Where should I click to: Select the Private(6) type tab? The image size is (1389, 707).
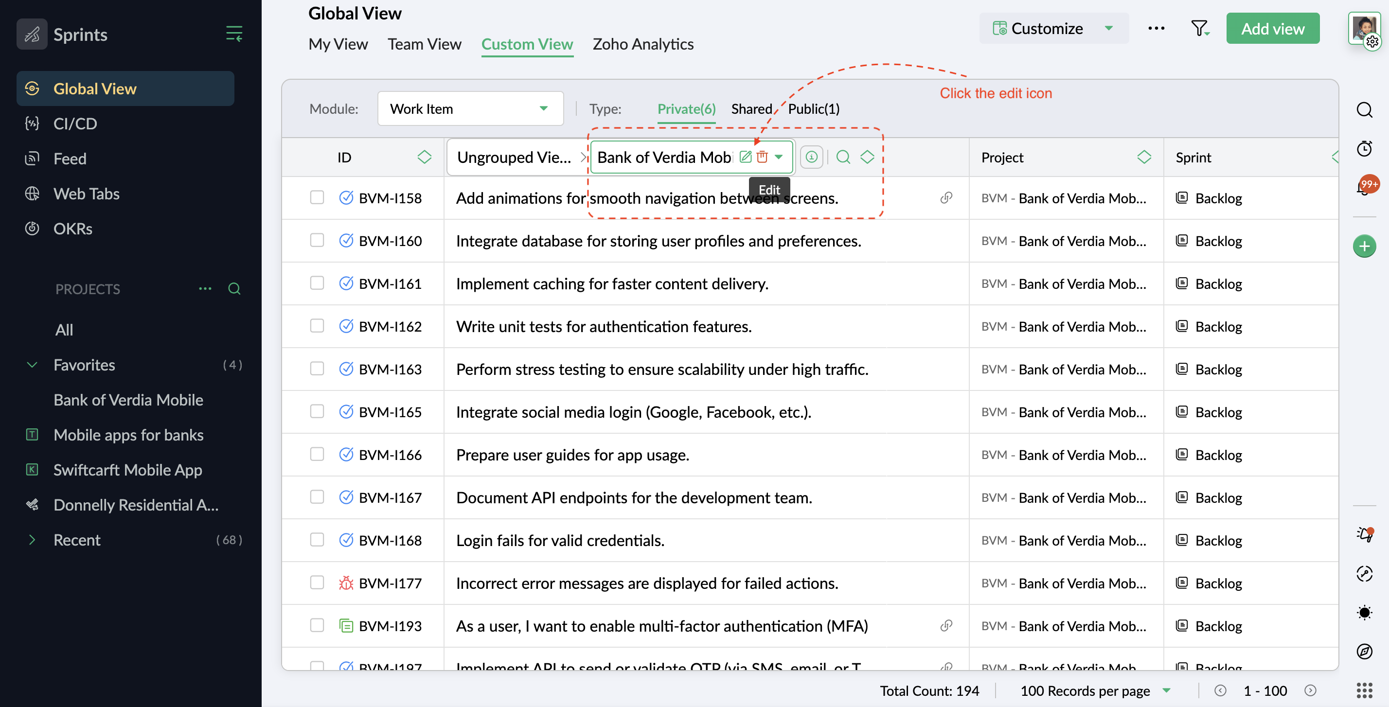click(686, 109)
